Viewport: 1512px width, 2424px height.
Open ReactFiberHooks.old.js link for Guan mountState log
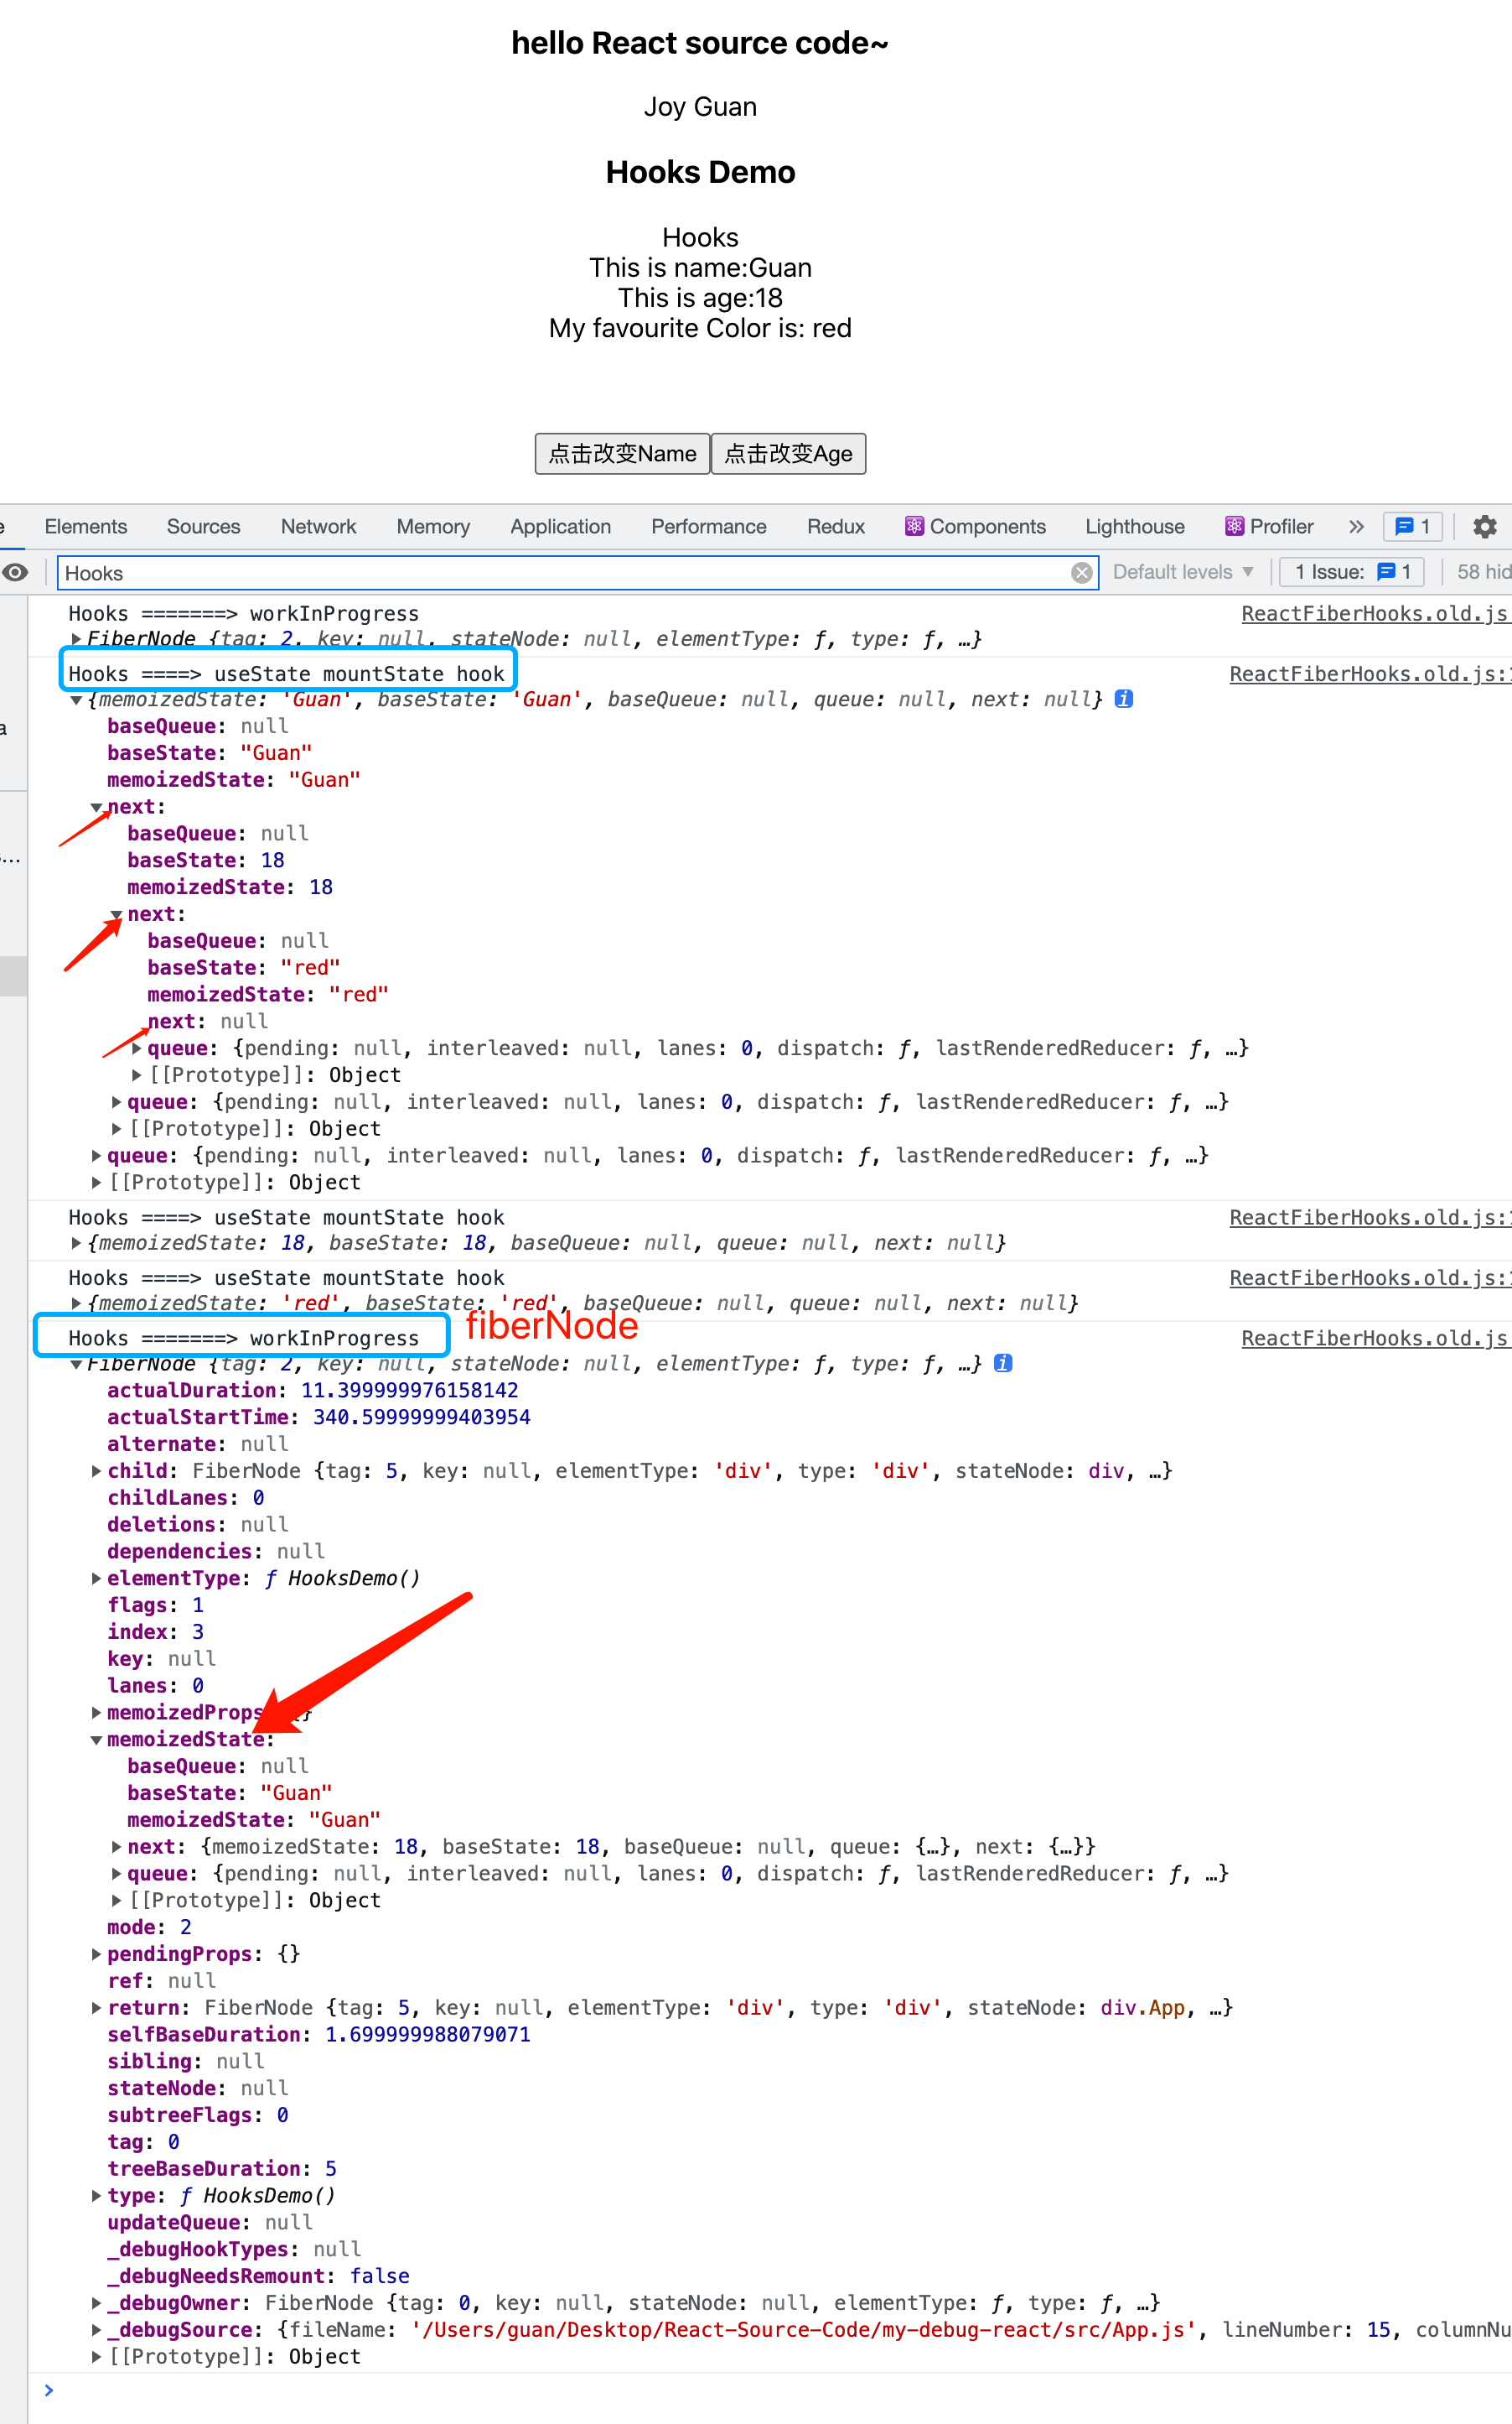1369,674
